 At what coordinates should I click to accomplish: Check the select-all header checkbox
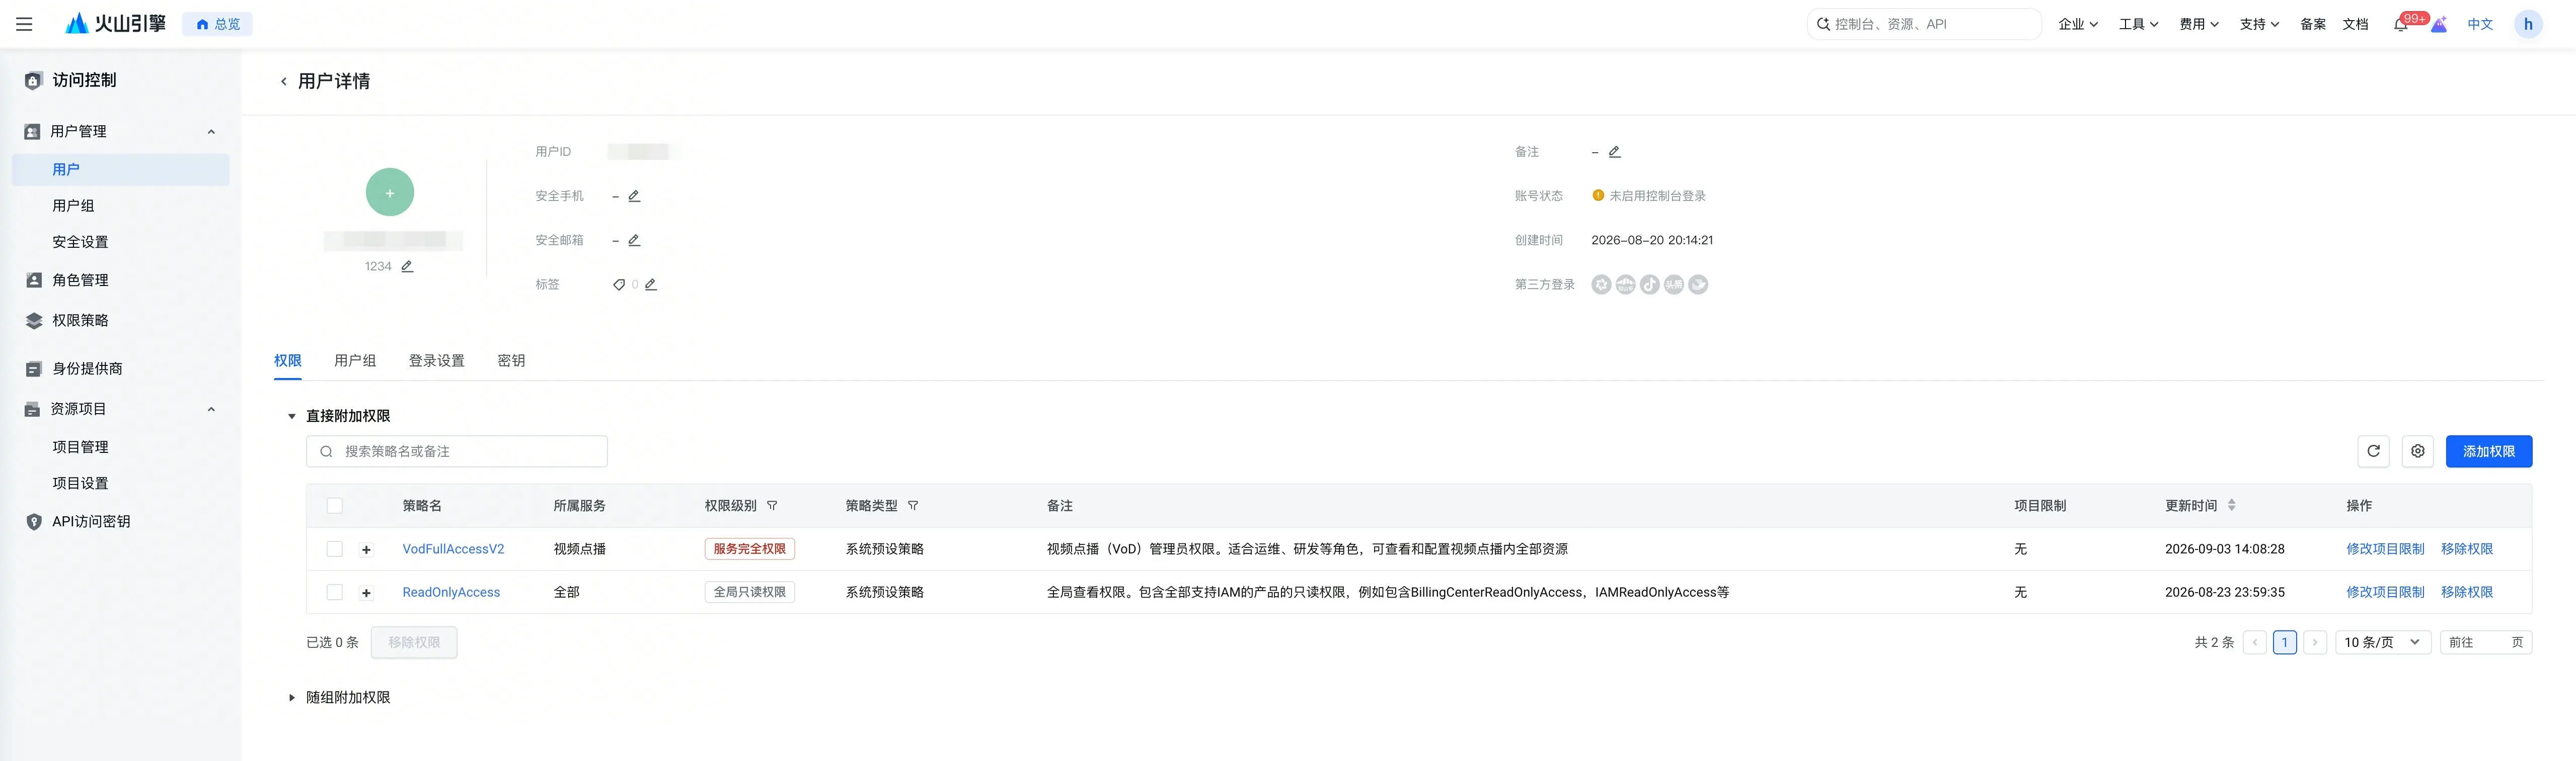coord(335,506)
